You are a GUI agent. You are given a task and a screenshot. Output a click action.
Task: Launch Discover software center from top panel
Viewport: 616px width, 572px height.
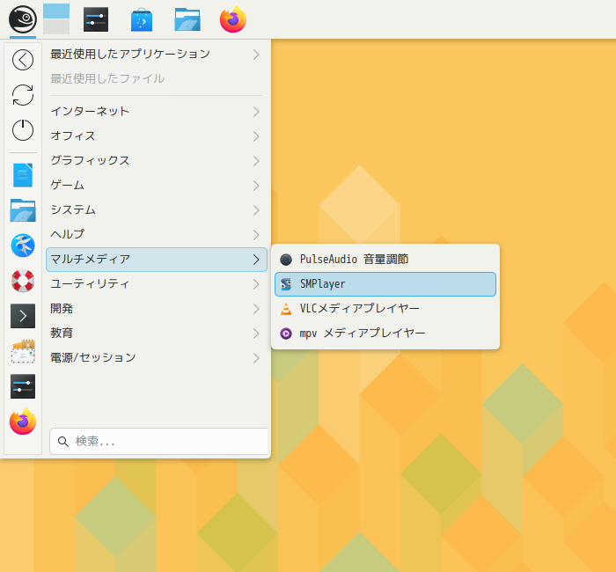(x=142, y=19)
